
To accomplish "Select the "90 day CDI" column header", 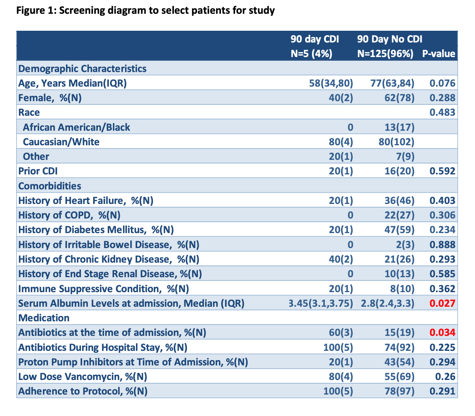I will pyautogui.click(x=314, y=39).
